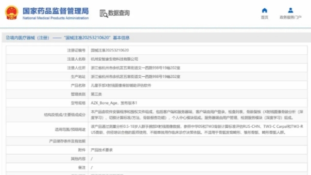Select the 结构及组成/主要组成成分 label
Viewport: 311px width, 175px height.
coord(65,115)
